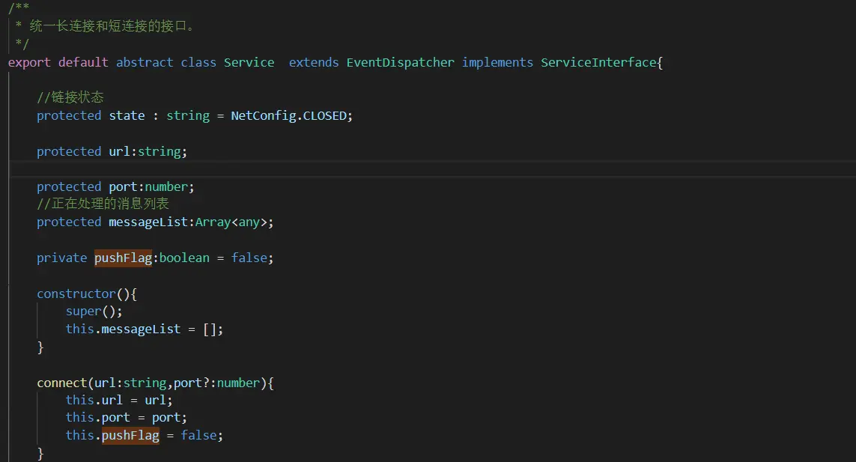Click the 'class' keyword
The width and height of the screenshot is (856, 462).
coord(198,63)
